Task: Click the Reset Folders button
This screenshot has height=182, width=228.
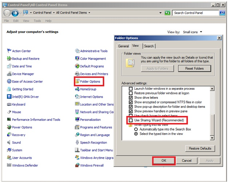Action: [194, 68]
